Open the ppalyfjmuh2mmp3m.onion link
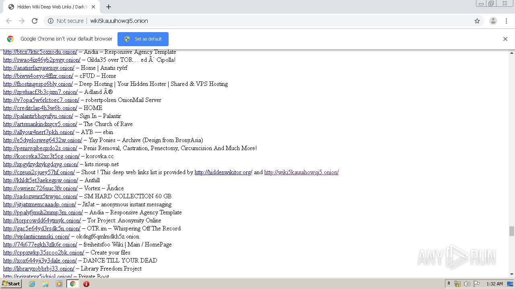Image resolution: width=515 pixels, height=289 pixels. [43, 212]
